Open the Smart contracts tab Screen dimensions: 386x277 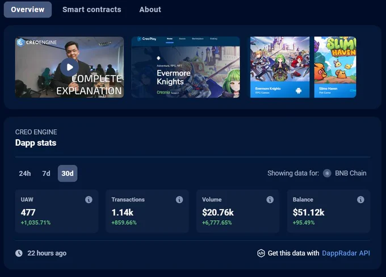pos(91,10)
